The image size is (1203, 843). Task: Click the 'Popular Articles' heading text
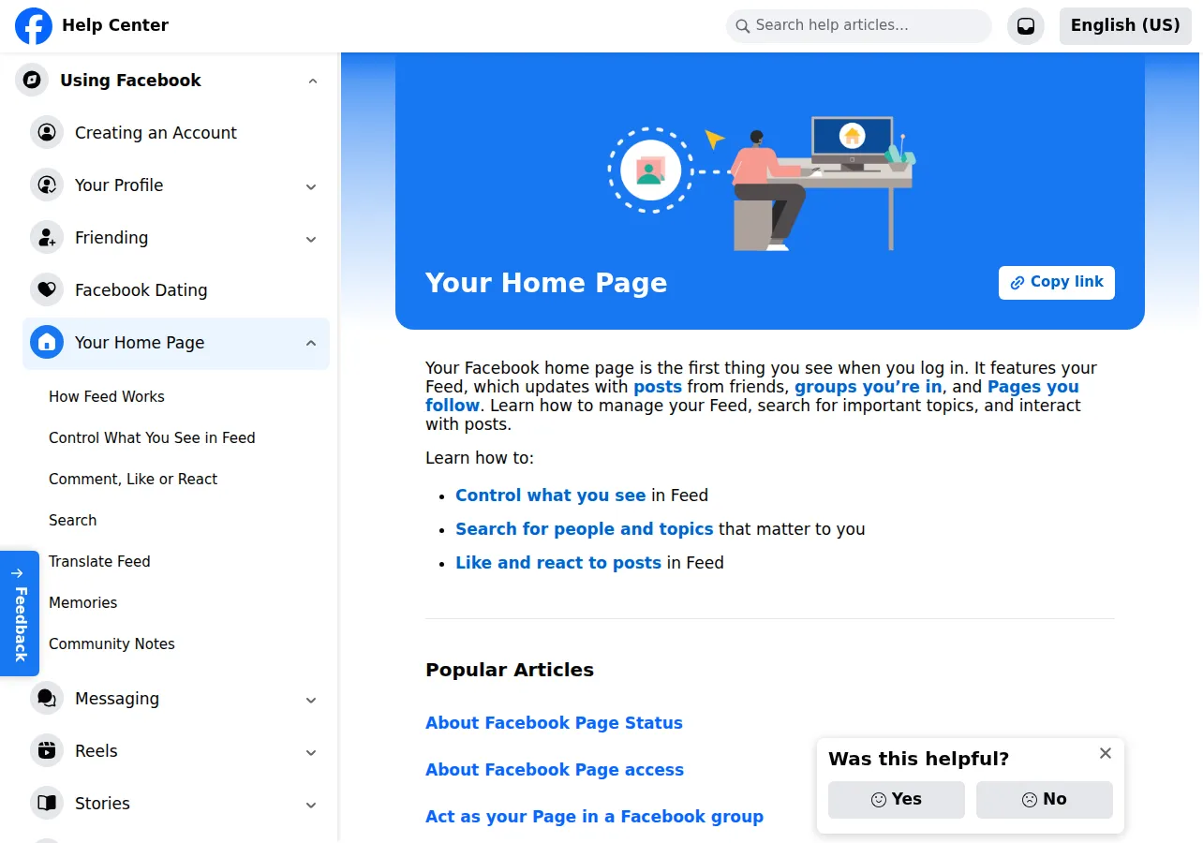coord(510,671)
